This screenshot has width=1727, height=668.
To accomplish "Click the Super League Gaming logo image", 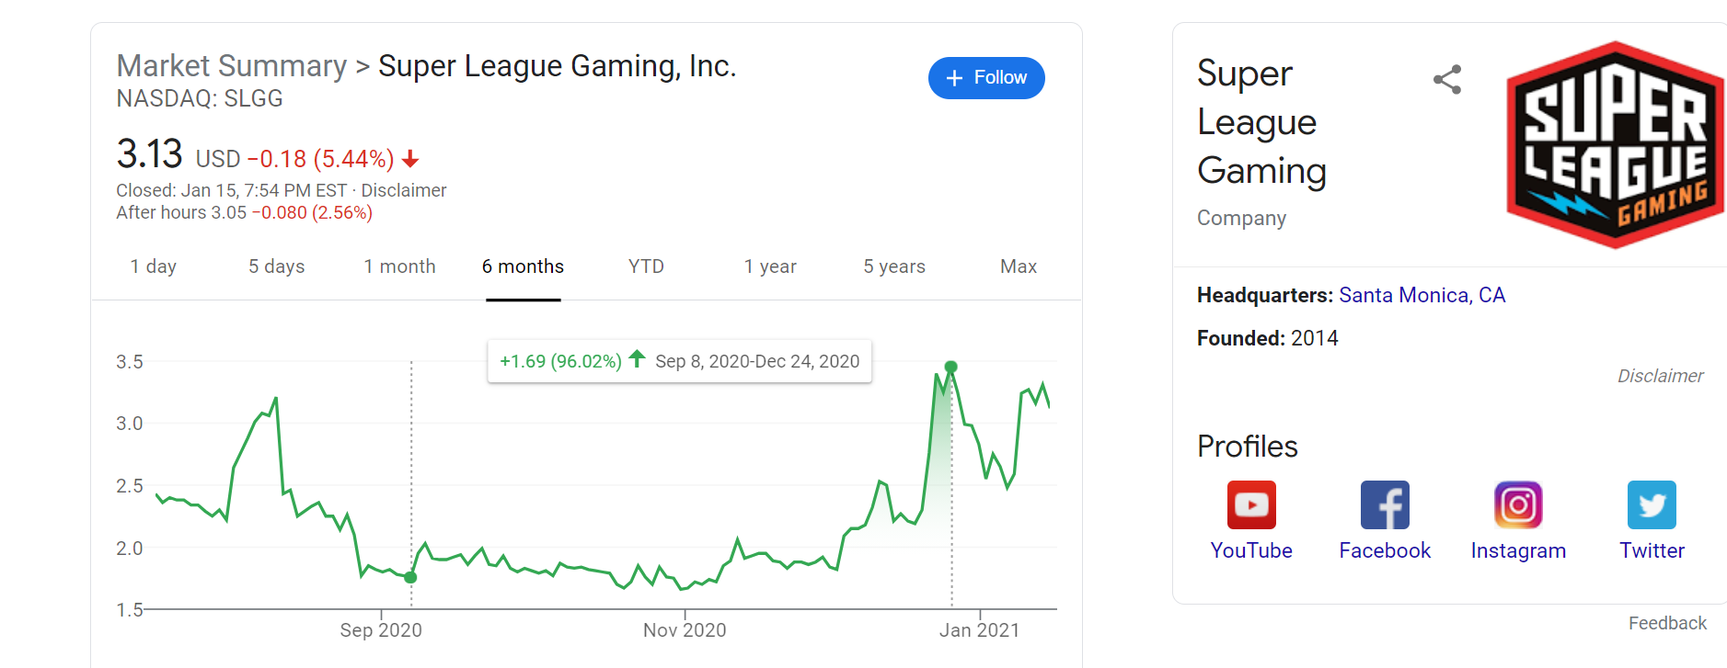I will pos(1615,144).
